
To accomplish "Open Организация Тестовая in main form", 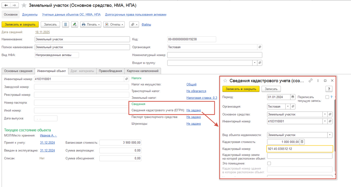I will 260,47.
